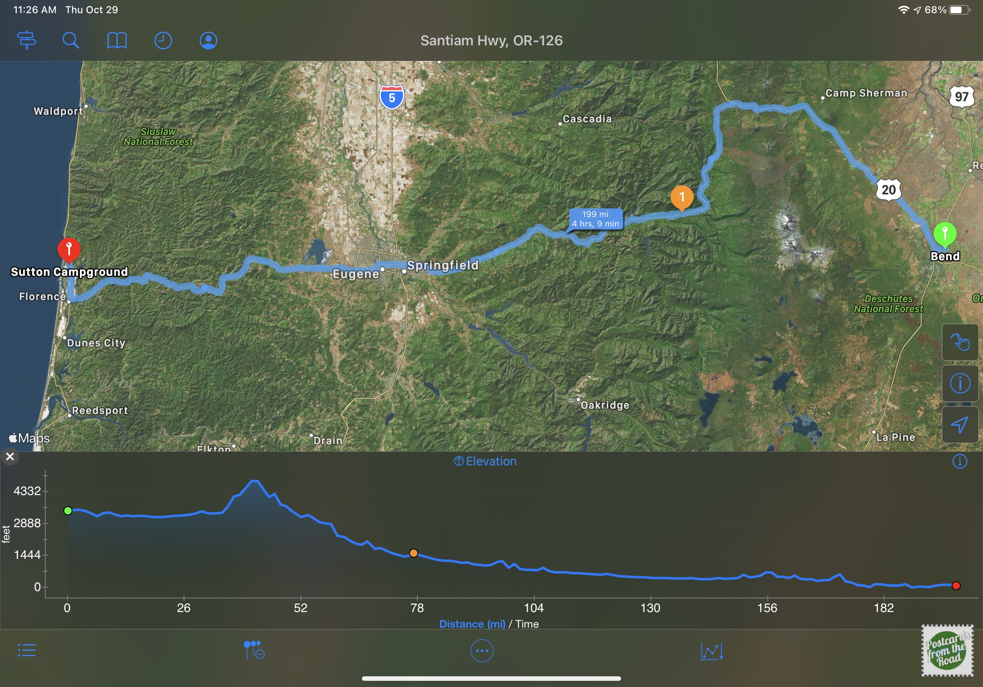
Task: Select Distance (mi) axis option
Action: 472,624
